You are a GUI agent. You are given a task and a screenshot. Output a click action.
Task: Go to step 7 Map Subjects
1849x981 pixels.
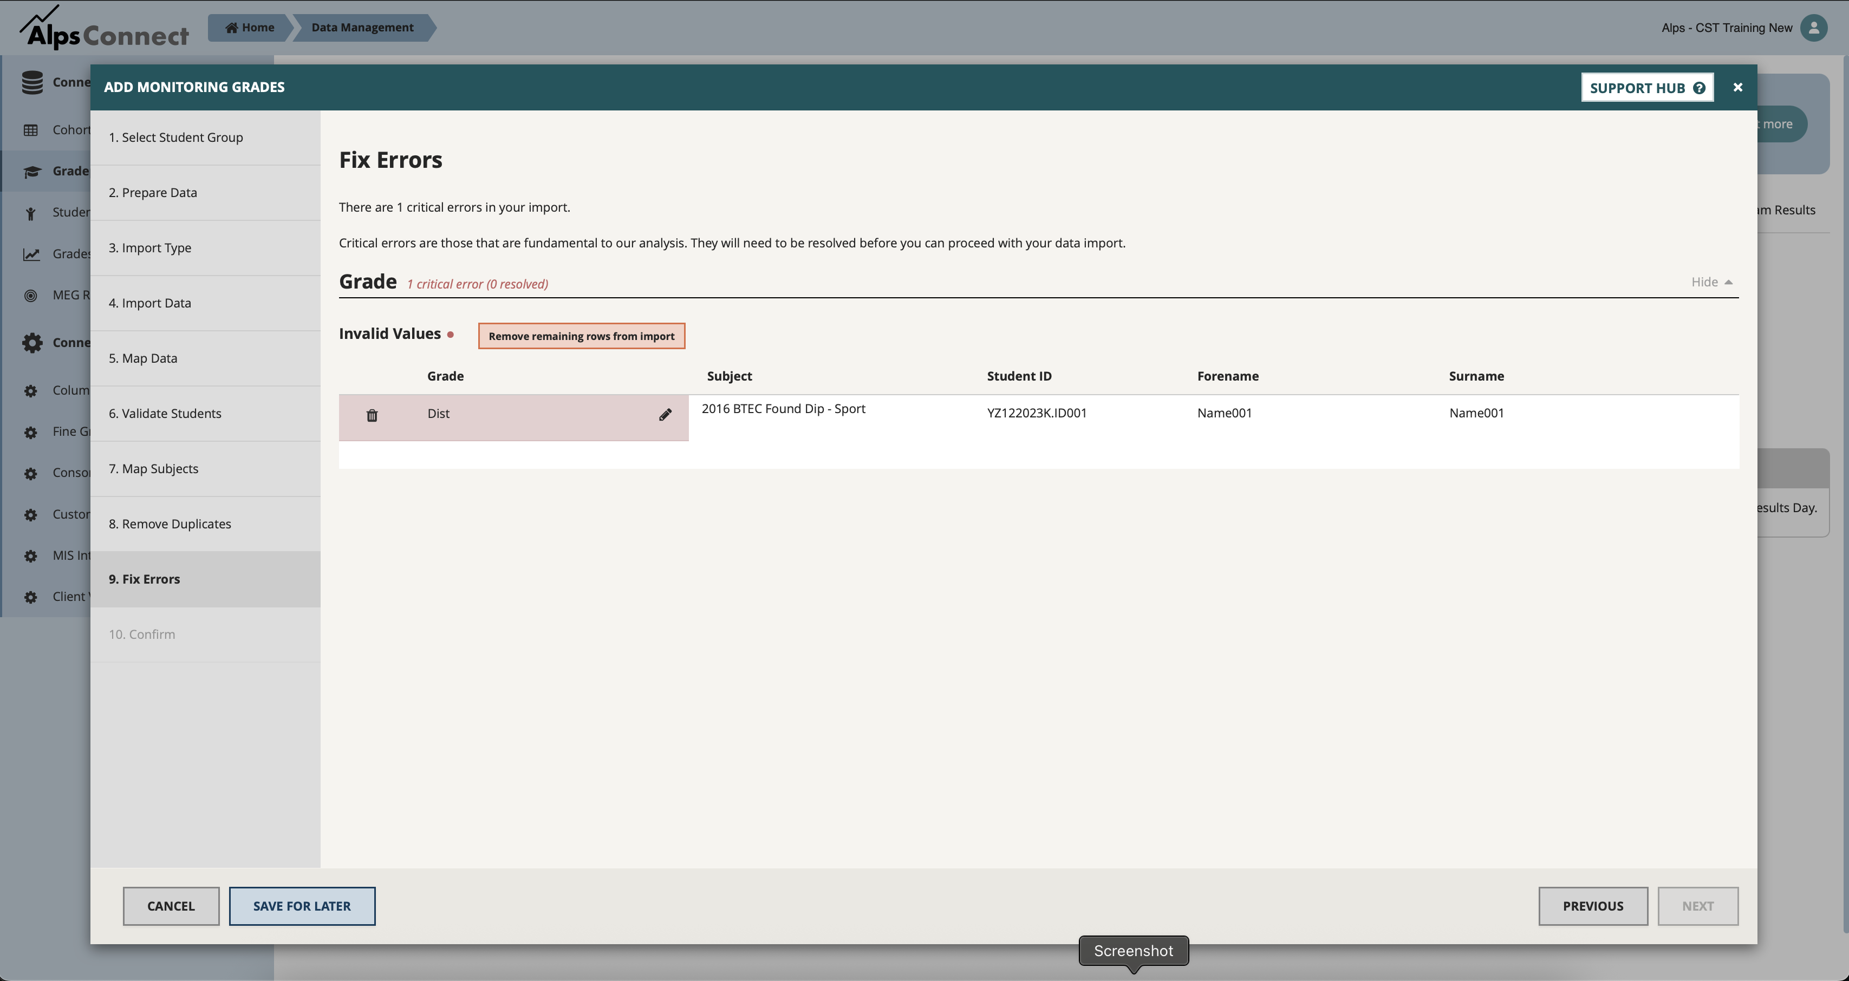pyautogui.click(x=205, y=469)
